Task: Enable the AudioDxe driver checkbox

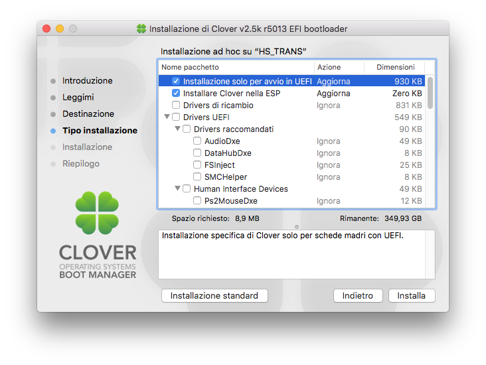Action: coord(197,141)
